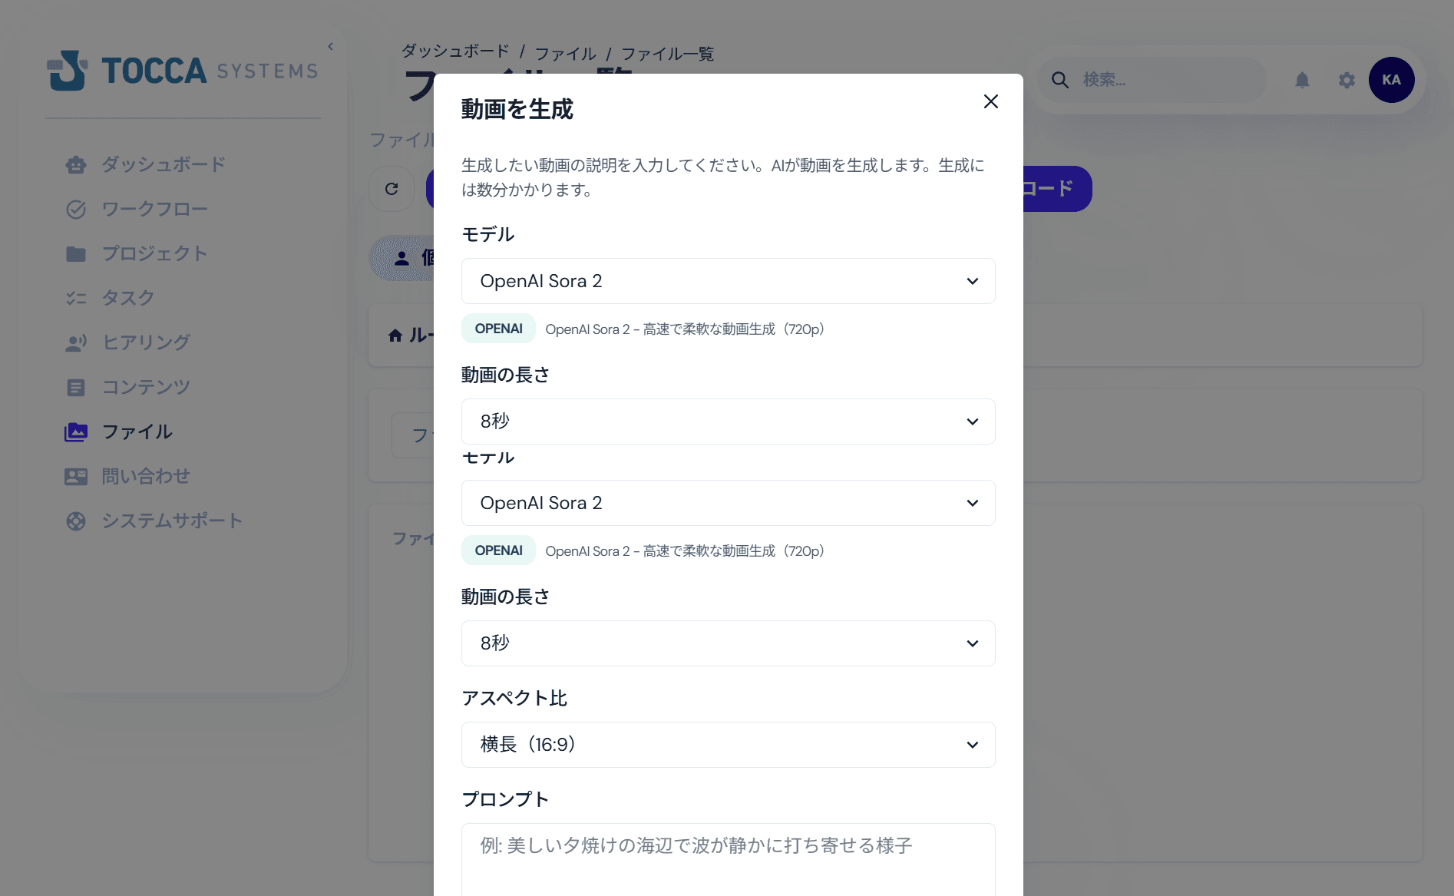
Task: Click the KA user avatar button
Action: (x=1392, y=80)
